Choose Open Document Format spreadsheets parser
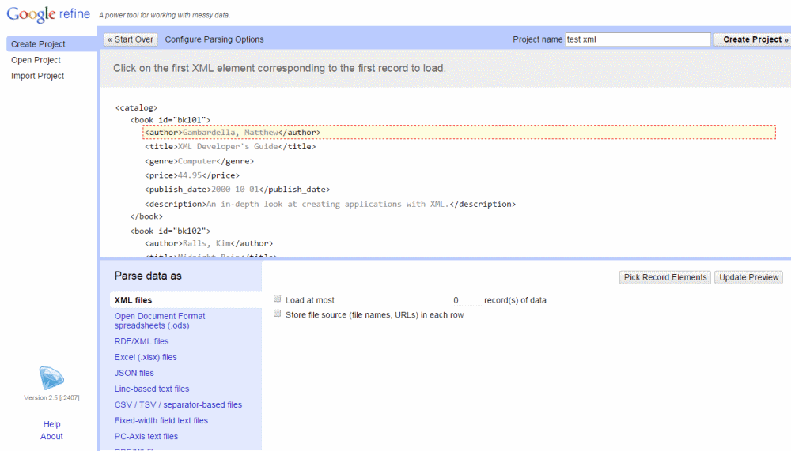This screenshot has width=791, height=451. click(x=160, y=321)
